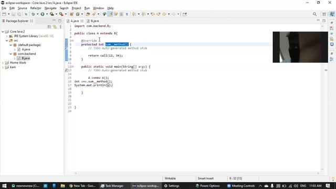Click the green Run button
Image resolution: width=336 pixels, height=189 pixels.
tap(43, 14)
